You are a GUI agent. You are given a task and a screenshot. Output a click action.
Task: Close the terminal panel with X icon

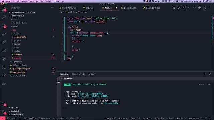click(210, 74)
